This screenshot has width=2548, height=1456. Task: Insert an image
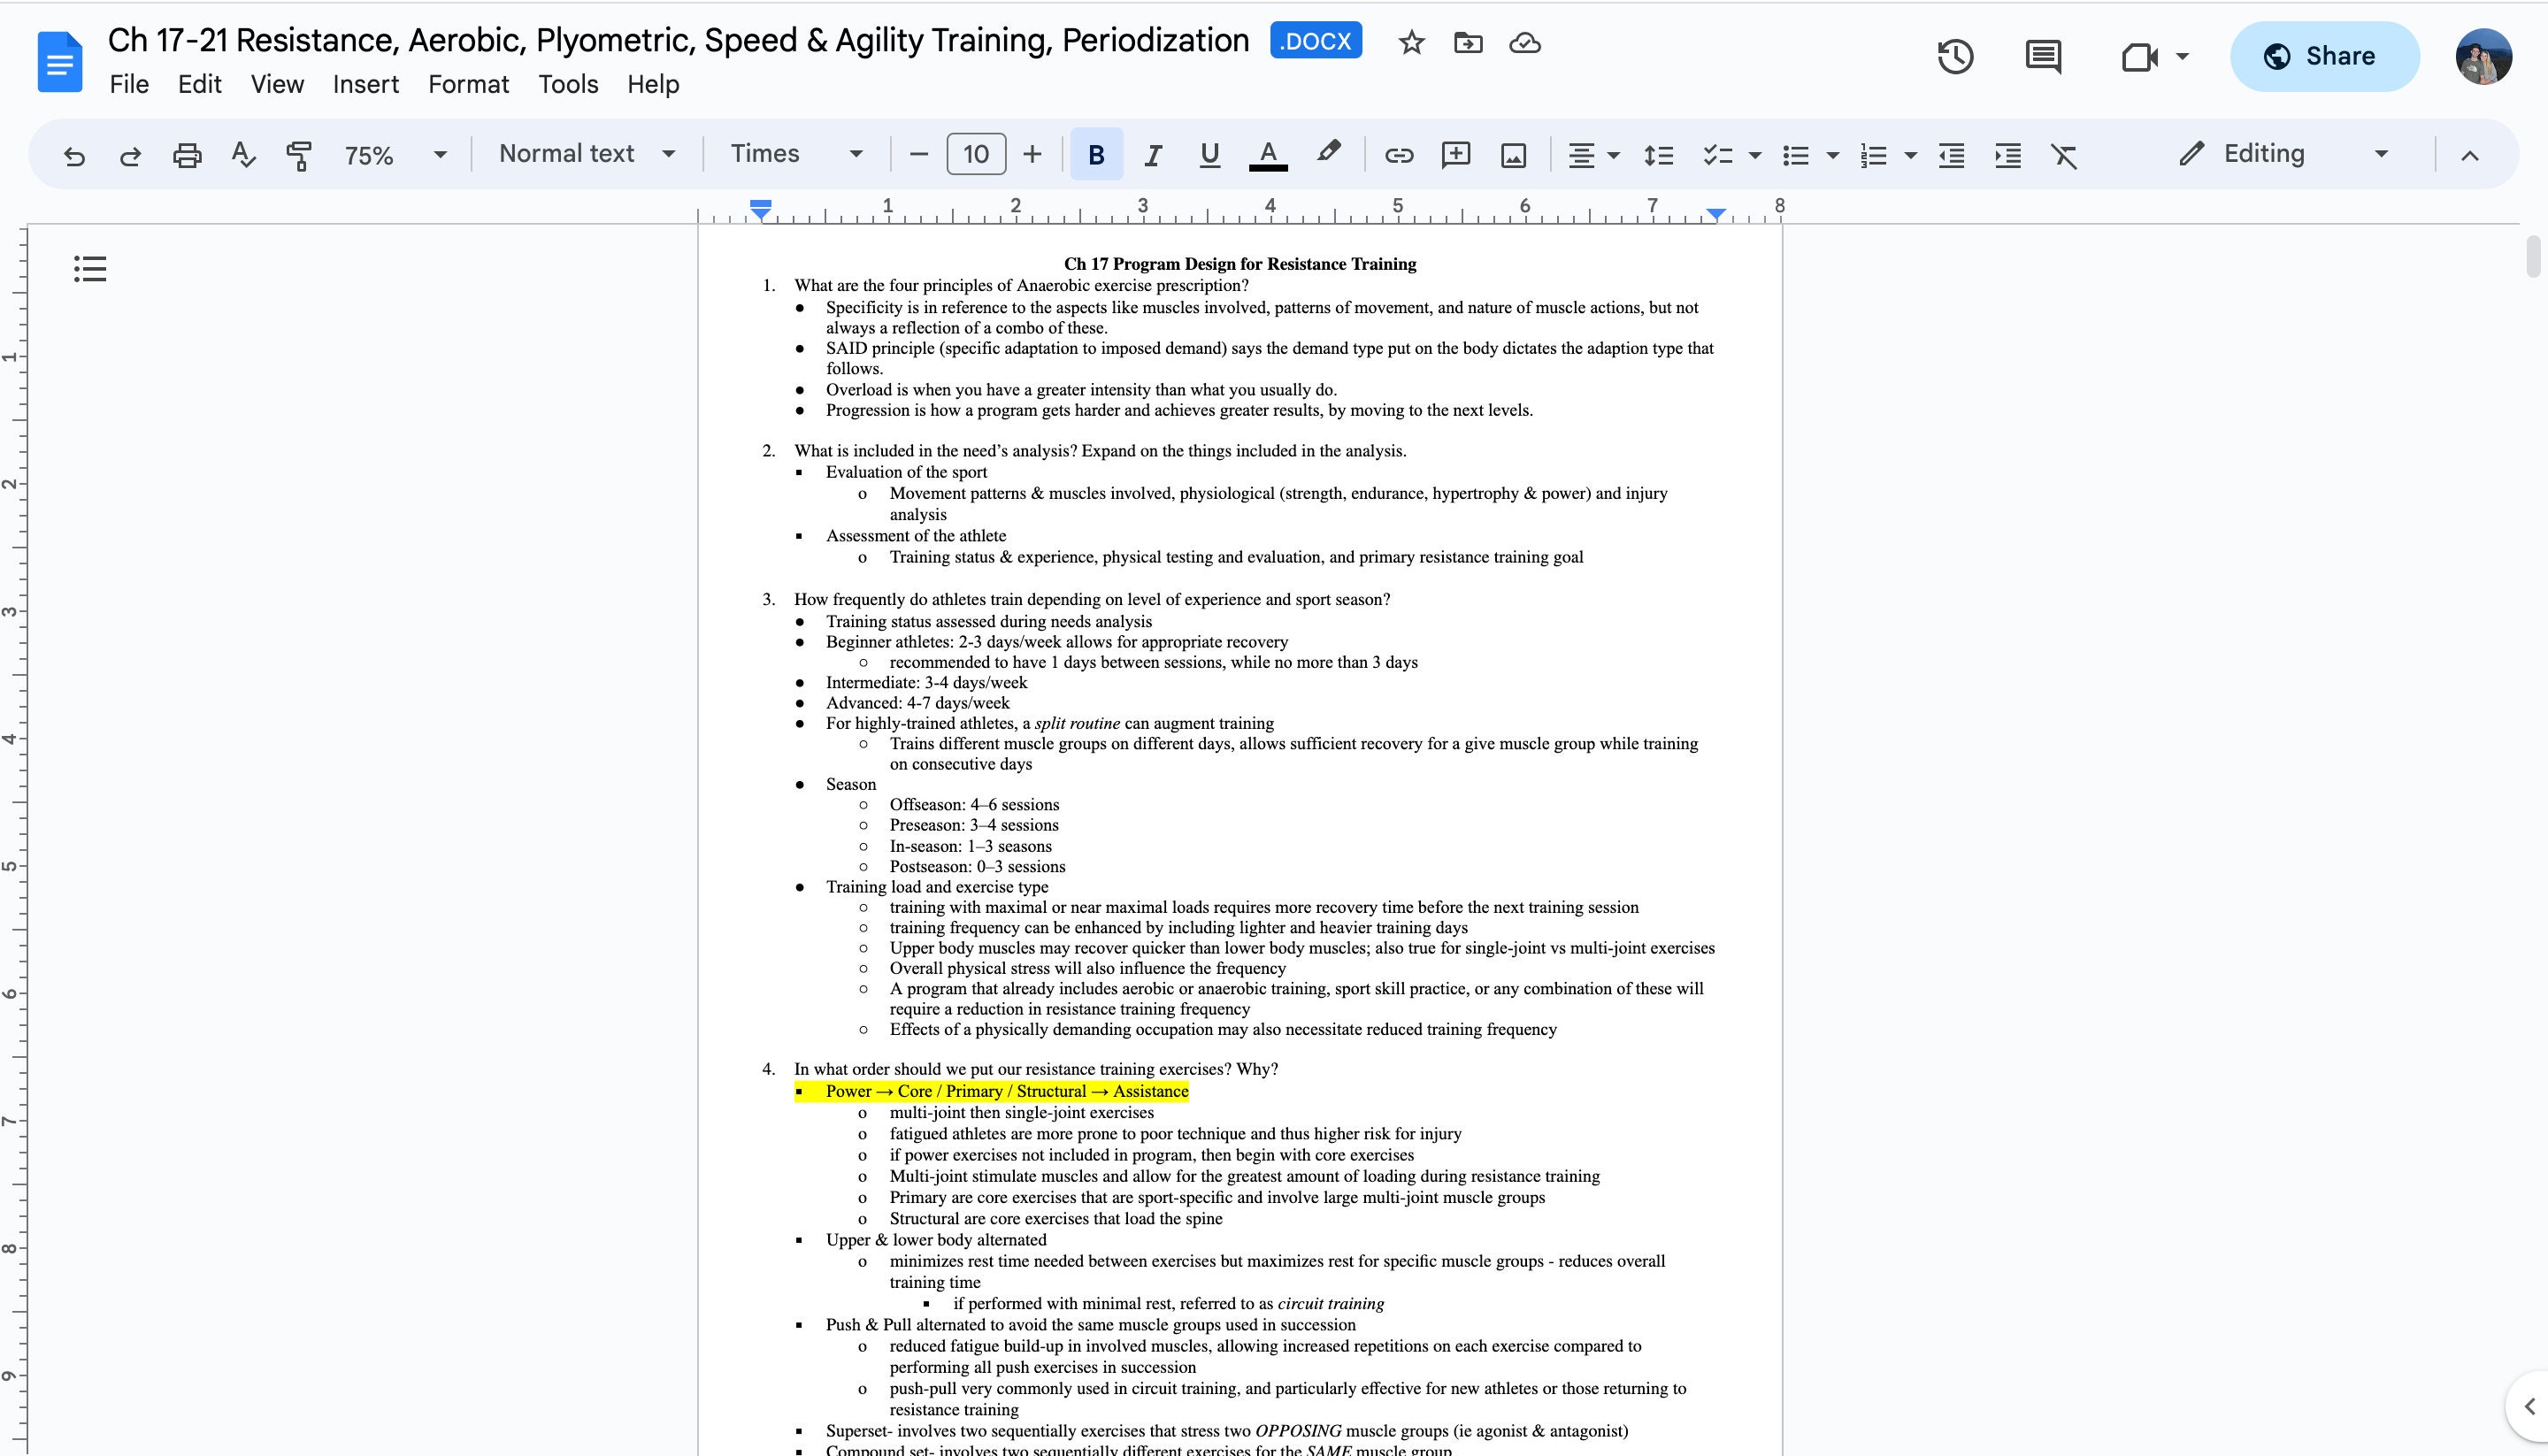1514,155
